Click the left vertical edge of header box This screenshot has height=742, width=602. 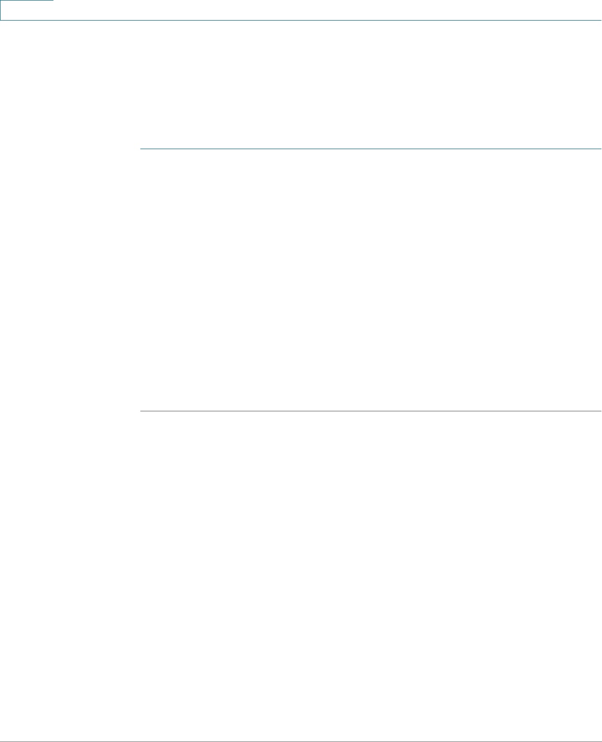[x=1, y=10]
